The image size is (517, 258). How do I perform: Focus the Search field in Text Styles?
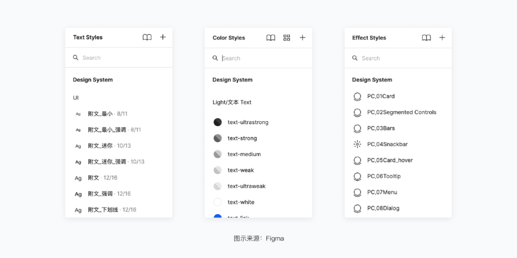[x=119, y=58]
